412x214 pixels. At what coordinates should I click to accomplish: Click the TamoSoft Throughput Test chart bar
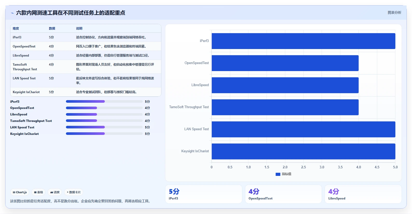pyautogui.click(x=285, y=107)
